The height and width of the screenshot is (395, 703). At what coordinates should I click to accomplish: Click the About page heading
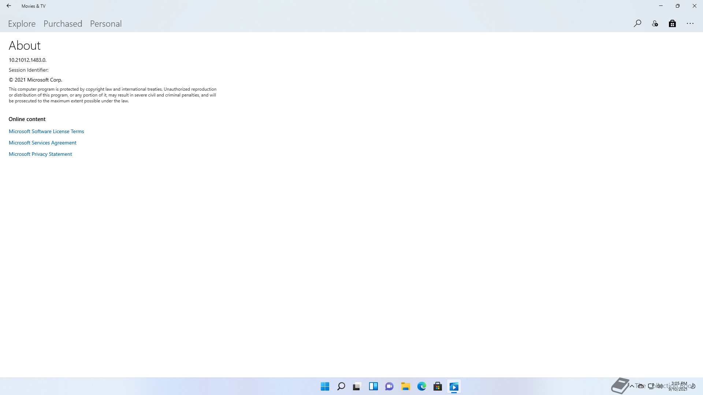[x=25, y=45]
